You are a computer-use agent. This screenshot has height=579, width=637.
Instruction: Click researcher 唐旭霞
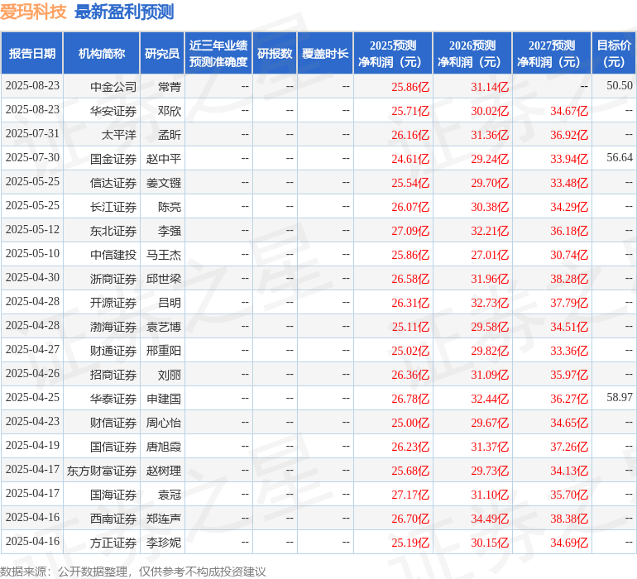164,446
